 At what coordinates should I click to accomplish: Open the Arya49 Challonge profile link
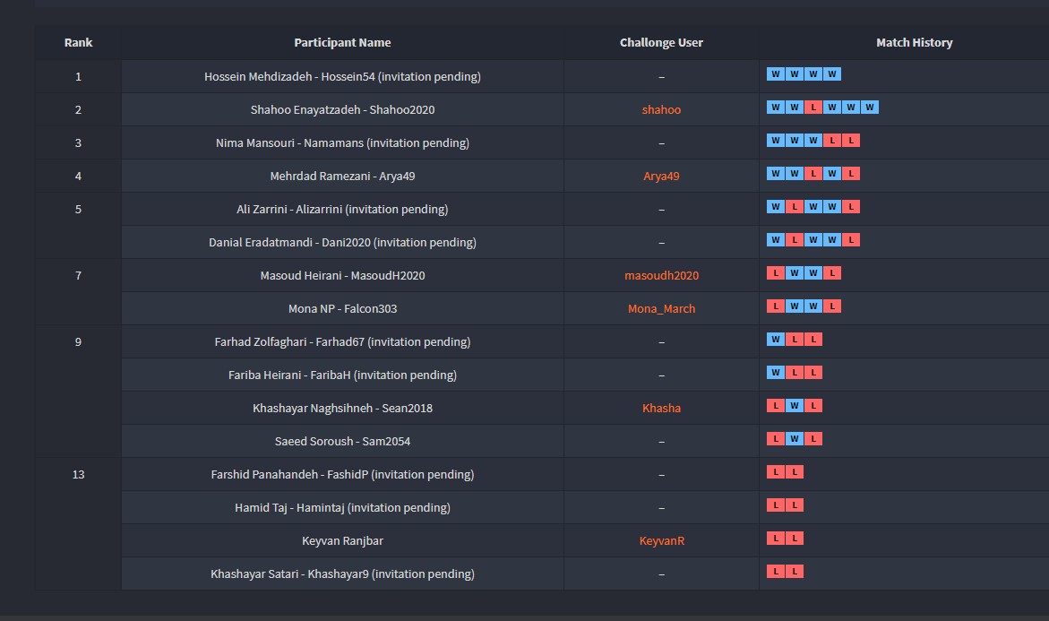[661, 176]
